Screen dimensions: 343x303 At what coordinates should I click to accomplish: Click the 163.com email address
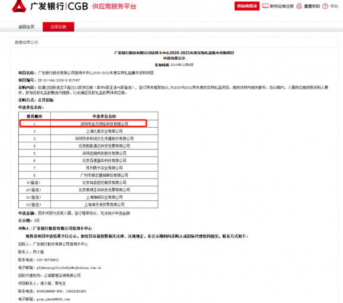[53, 299]
